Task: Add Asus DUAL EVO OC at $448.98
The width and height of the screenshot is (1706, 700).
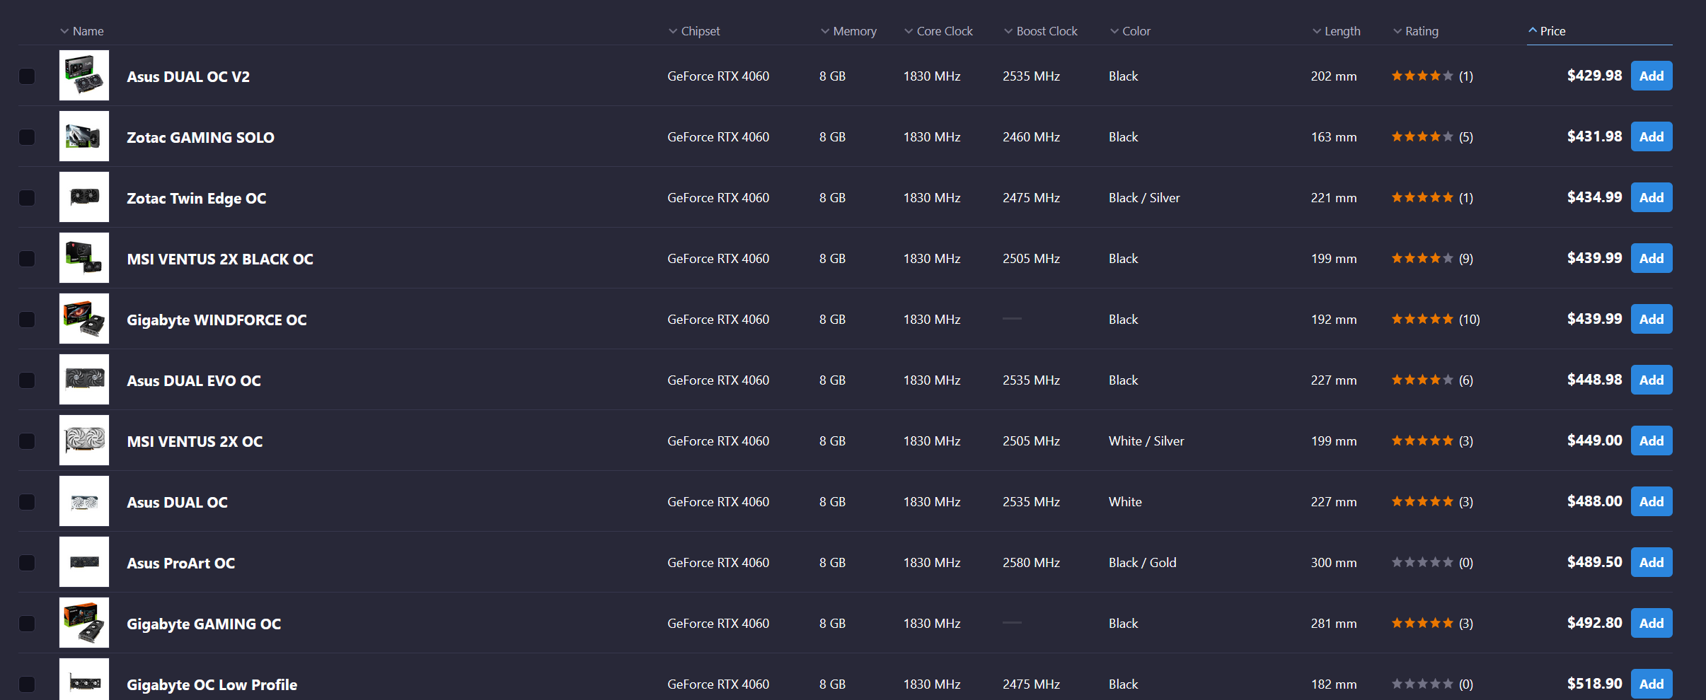Action: (1652, 380)
